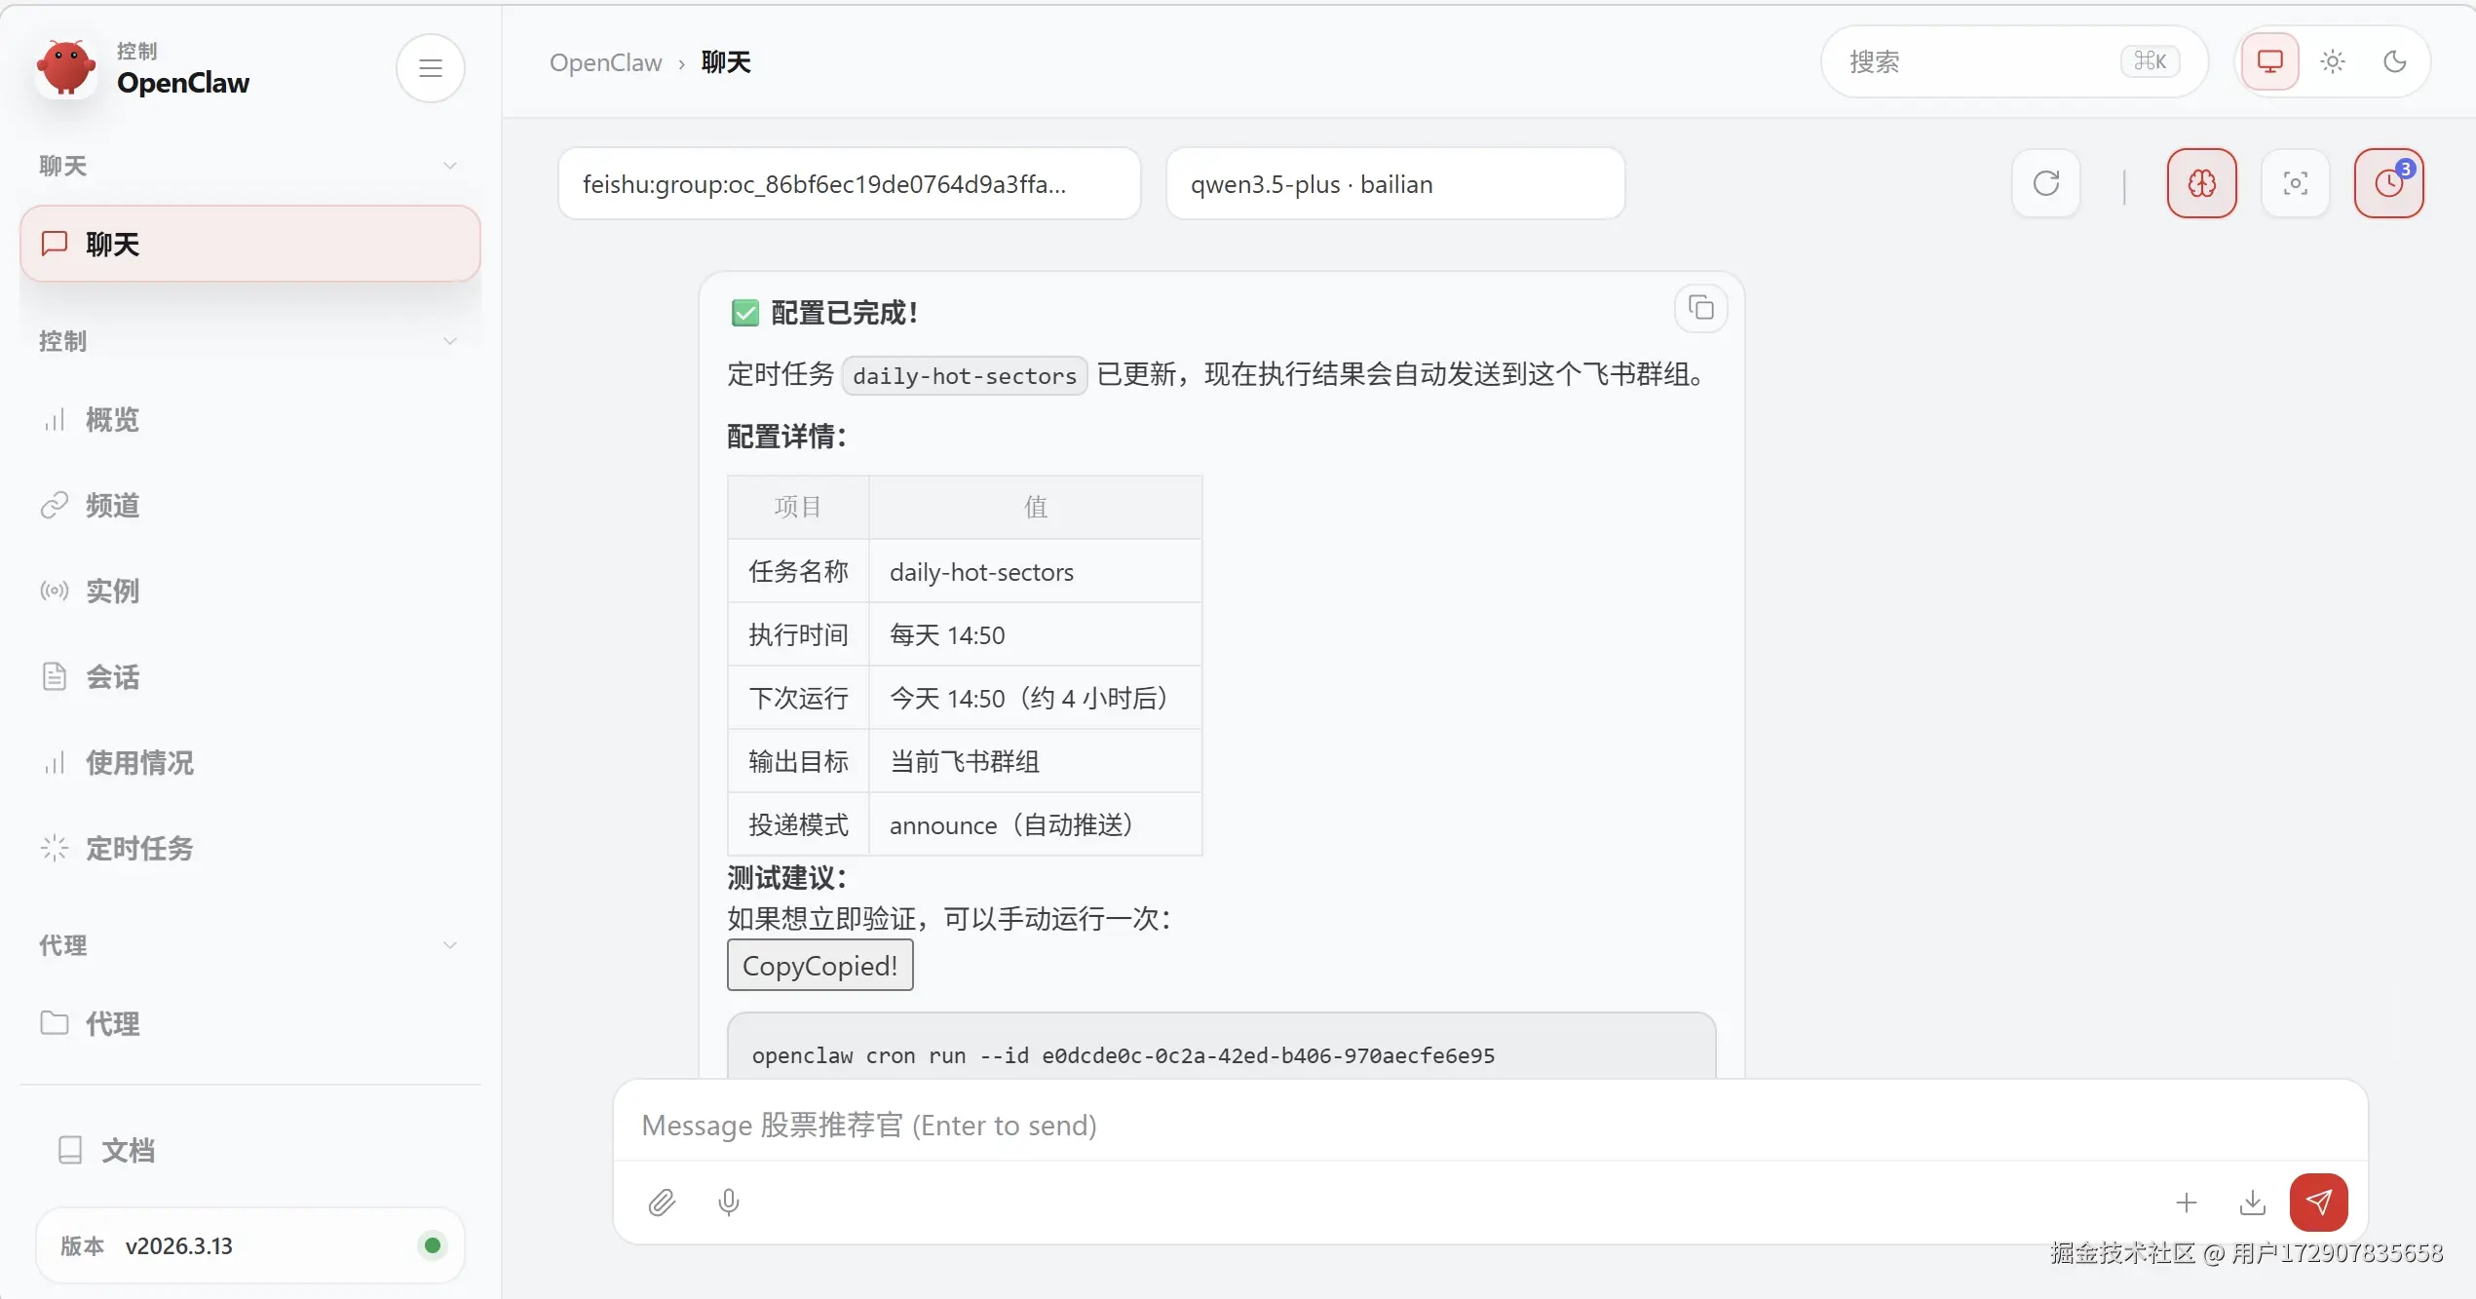Open the 频道 channels panel
This screenshot has width=2476, height=1299.
(110, 505)
